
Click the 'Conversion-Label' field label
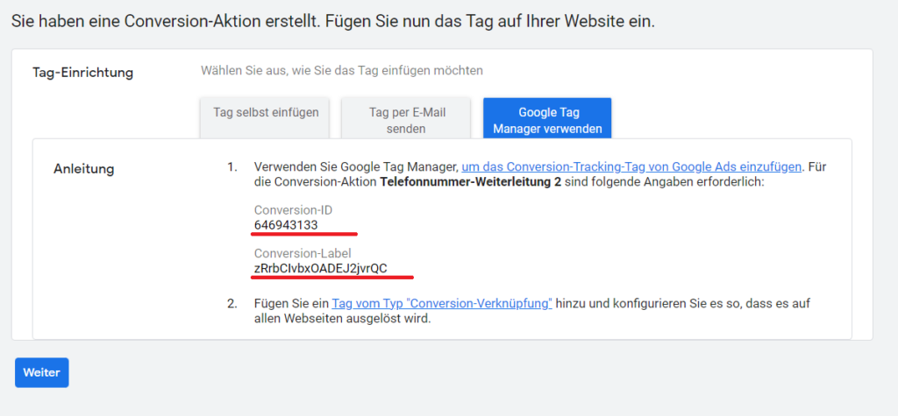(x=303, y=253)
